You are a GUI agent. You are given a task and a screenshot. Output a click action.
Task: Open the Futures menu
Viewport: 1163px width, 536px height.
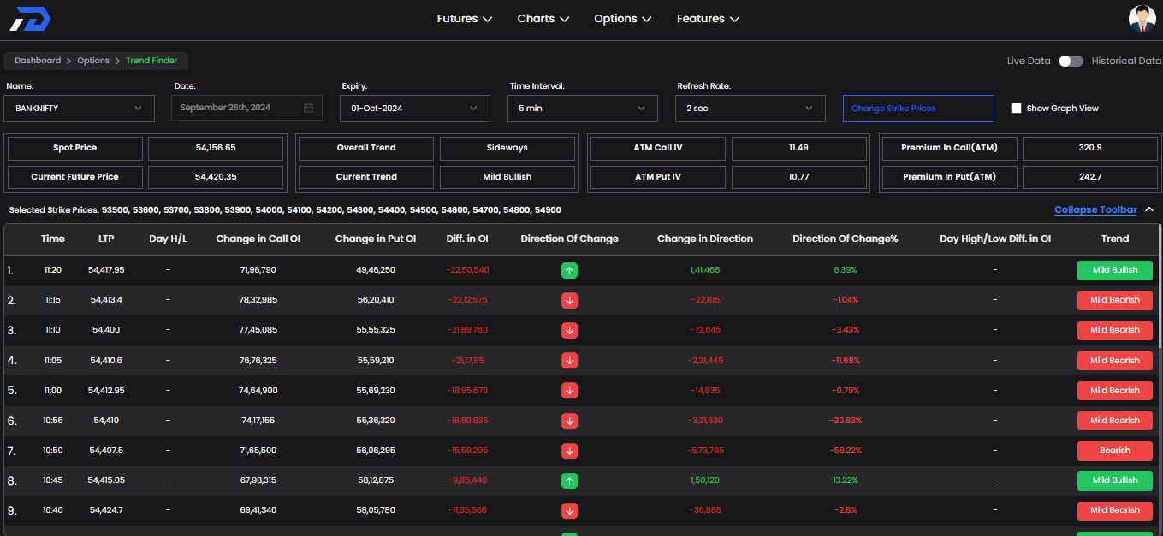(x=464, y=19)
